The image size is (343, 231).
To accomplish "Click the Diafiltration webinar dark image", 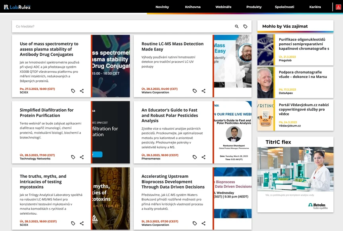I will coord(111,132).
